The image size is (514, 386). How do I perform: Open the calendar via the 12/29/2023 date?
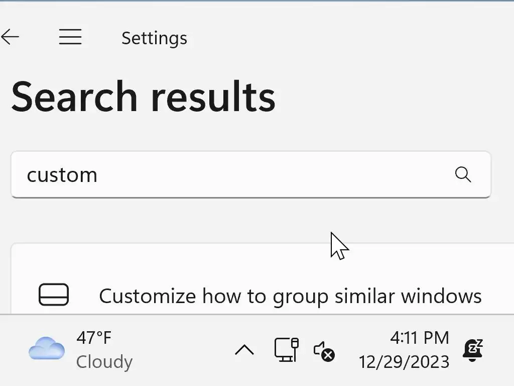point(404,361)
